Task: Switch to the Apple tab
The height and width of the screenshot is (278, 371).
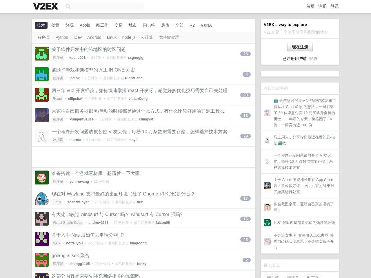Action: pos(85,25)
